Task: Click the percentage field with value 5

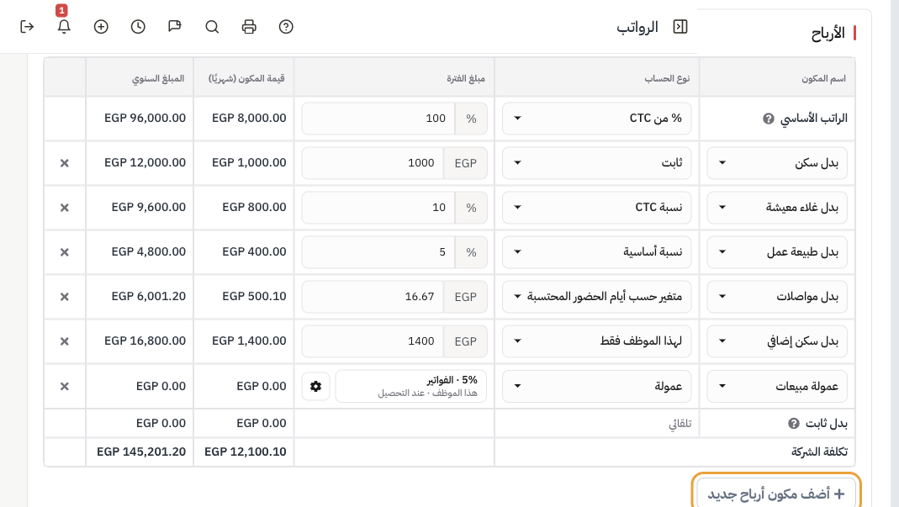Action: point(378,251)
